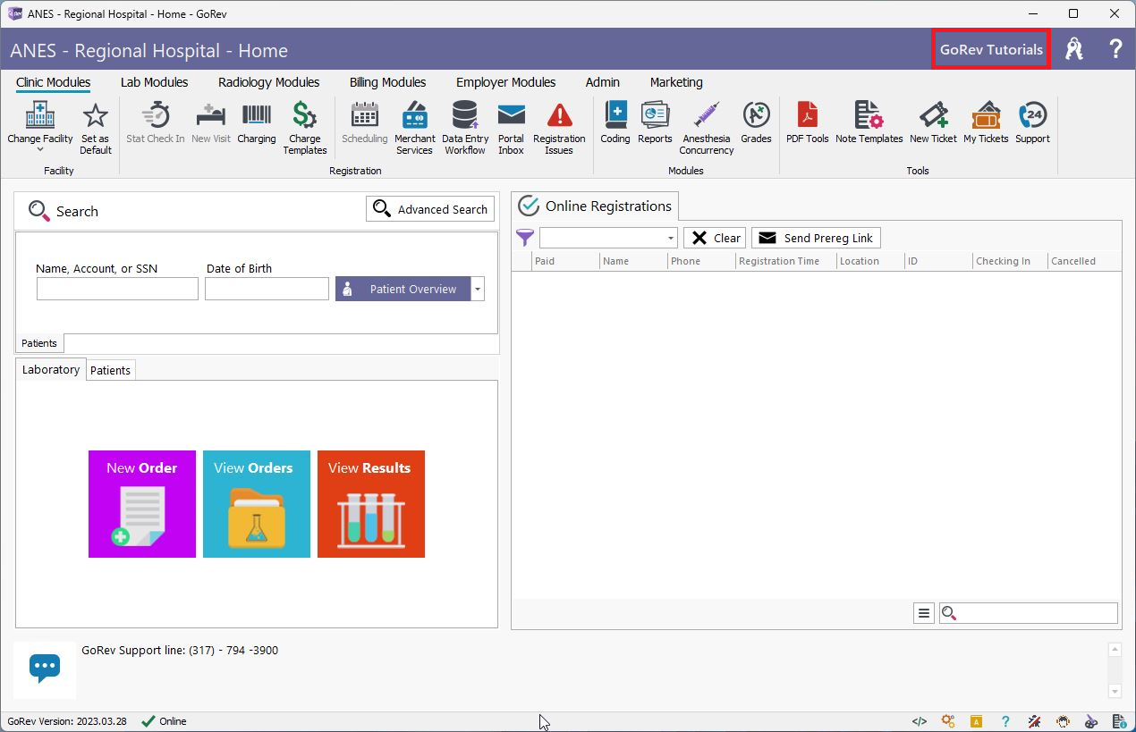Click the purple filter funnel icon
The height and width of the screenshot is (732, 1136).
pyautogui.click(x=525, y=238)
